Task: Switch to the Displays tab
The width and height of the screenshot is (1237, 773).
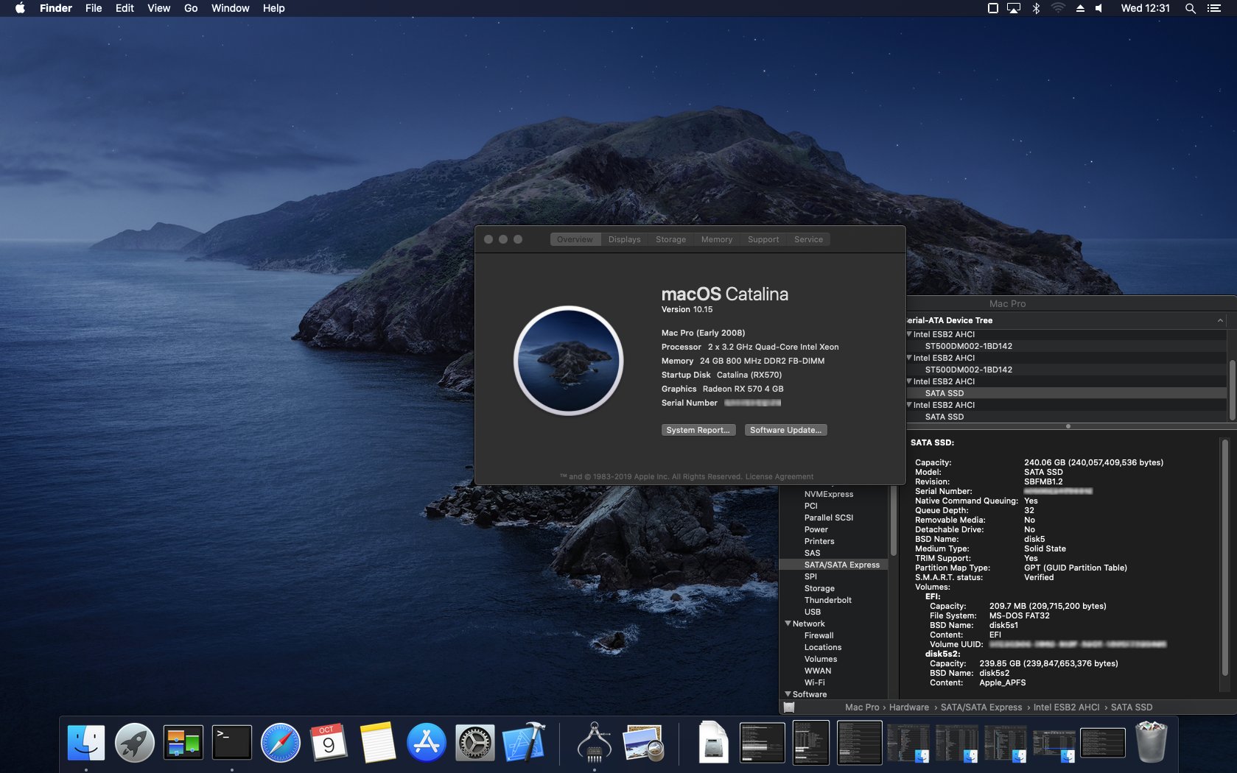Action: [624, 239]
